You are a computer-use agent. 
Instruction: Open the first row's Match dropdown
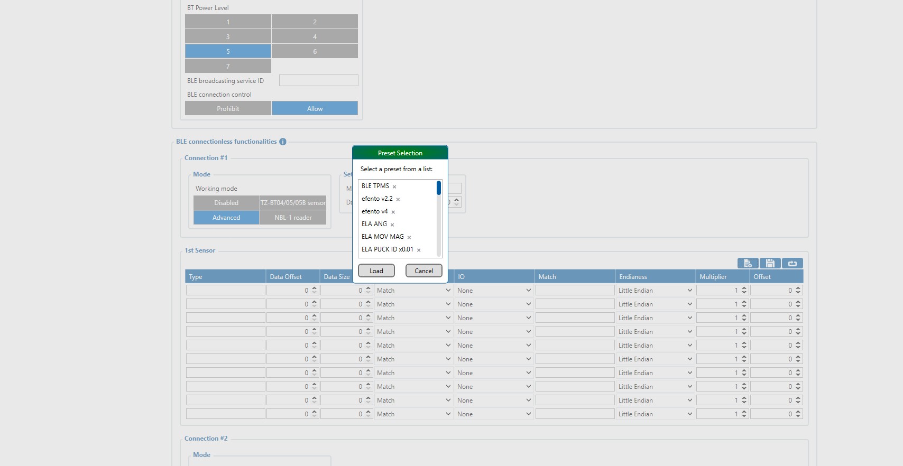tap(413, 291)
